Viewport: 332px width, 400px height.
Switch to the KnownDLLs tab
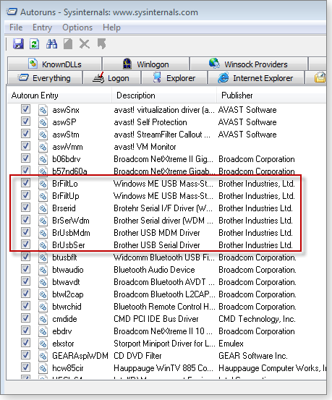(x=55, y=64)
